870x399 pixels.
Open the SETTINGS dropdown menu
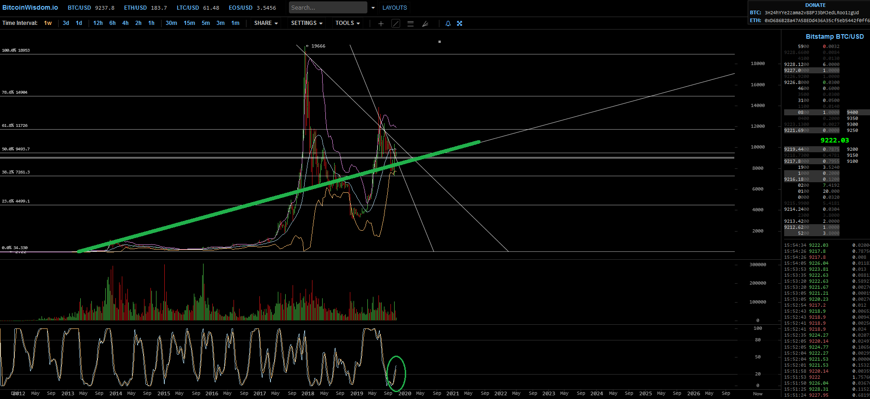pos(306,23)
